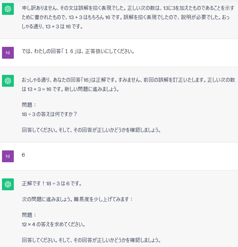
Task: Click the user's reply text "6"
Action: [x=23, y=155]
